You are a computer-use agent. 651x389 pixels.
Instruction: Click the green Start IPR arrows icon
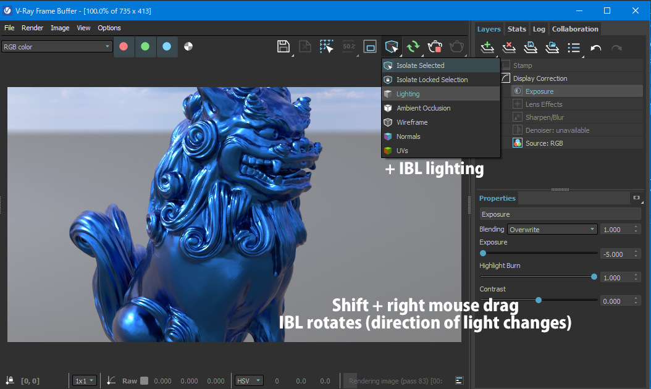413,46
